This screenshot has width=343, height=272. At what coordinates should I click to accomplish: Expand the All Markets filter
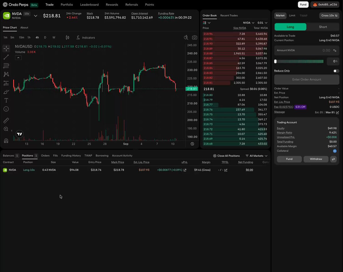(x=256, y=156)
